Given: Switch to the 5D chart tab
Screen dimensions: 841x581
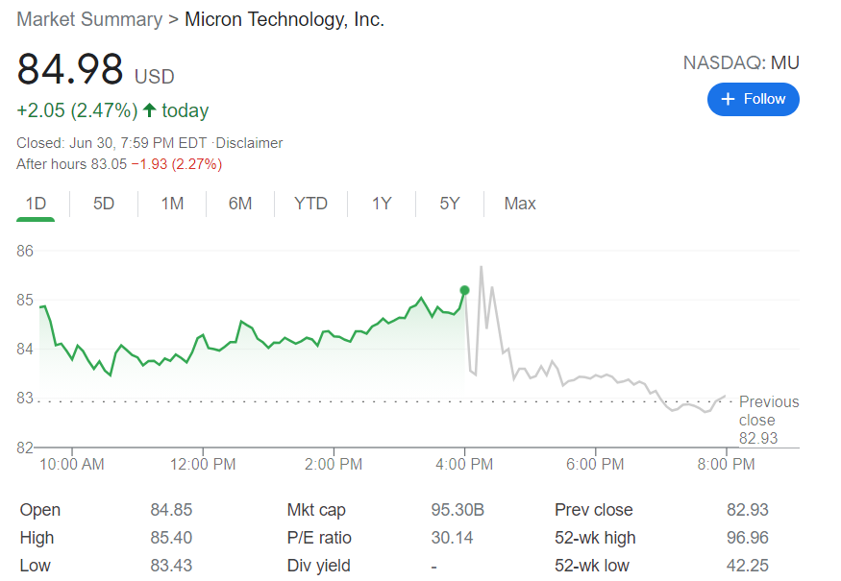Looking at the screenshot, I should 104,204.
